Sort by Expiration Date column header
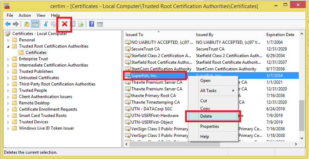Viewport: 309px width, 159px height. point(280,35)
